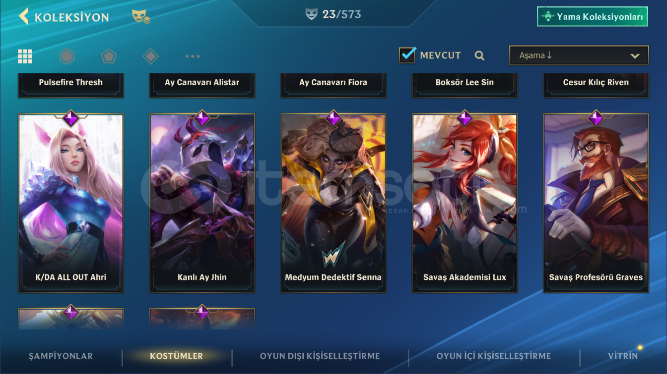Screen dimensions: 667x374
Task: Select the diamond rarity filter icon
Action: [150, 56]
